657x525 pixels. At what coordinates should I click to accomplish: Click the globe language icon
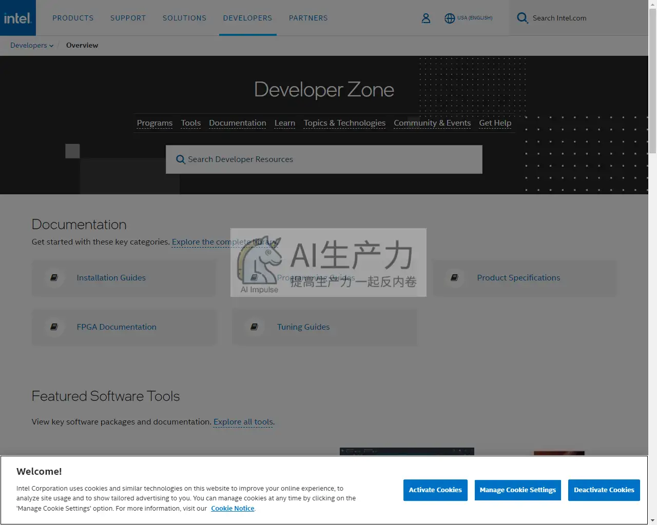pyautogui.click(x=450, y=18)
